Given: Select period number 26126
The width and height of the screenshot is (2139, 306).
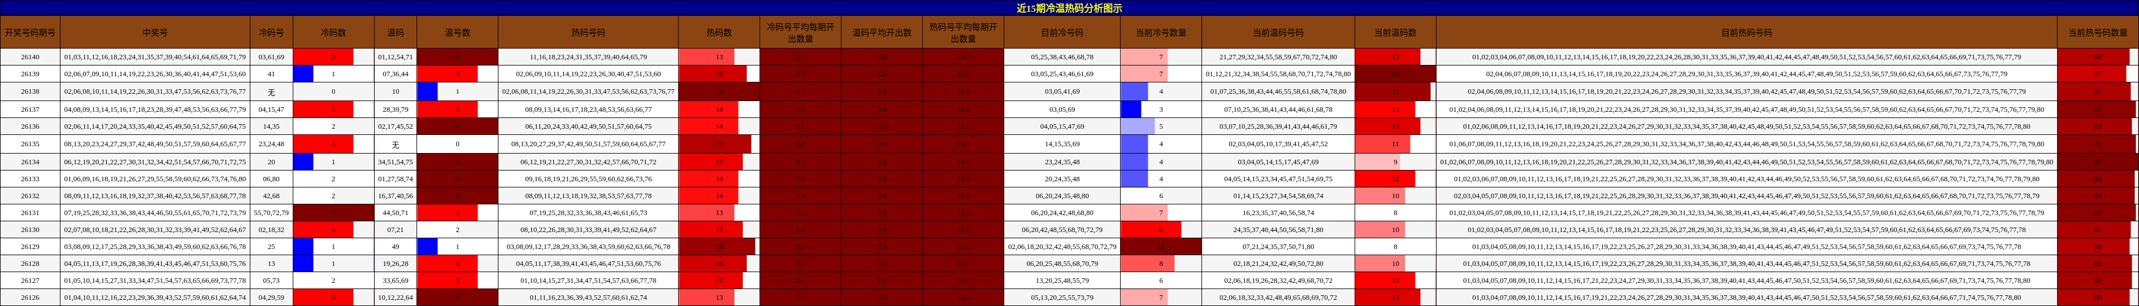Looking at the screenshot, I should point(30,297).
